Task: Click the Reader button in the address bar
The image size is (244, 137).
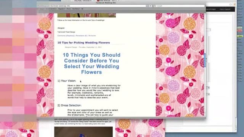Action: point(148,6)
